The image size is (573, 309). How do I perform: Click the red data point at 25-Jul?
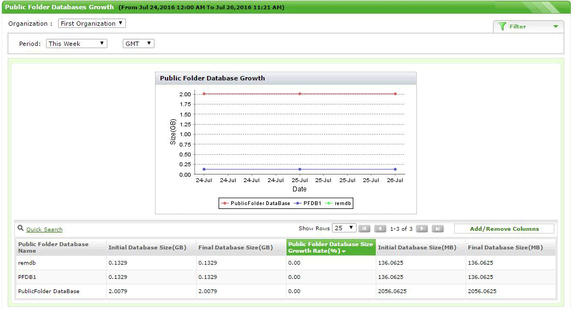tap(300, 94)
